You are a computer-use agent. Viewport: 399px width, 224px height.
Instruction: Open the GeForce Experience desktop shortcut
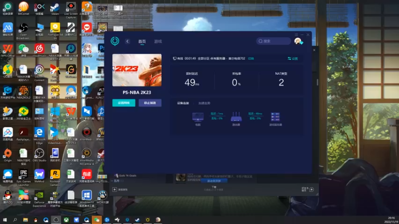[x=39, y=199]
